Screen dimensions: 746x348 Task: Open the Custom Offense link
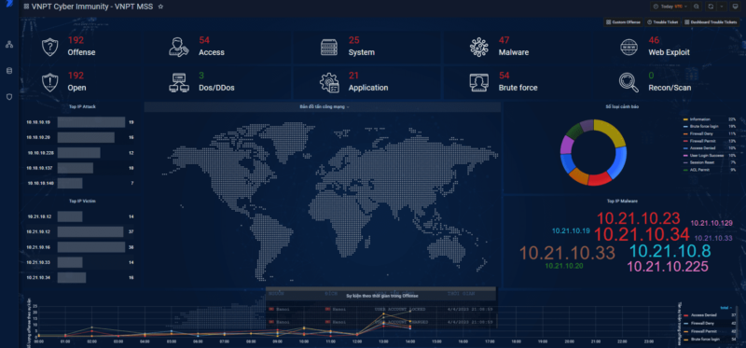(x=624, y=22)
